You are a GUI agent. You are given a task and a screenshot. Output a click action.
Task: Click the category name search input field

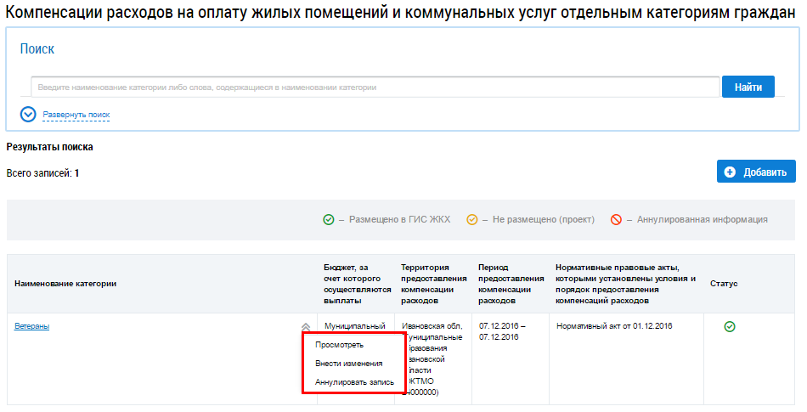[x=375, y=87]
